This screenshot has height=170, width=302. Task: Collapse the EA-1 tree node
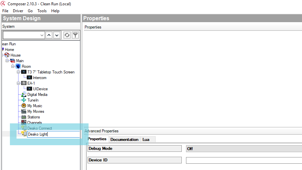pos(18,83)
